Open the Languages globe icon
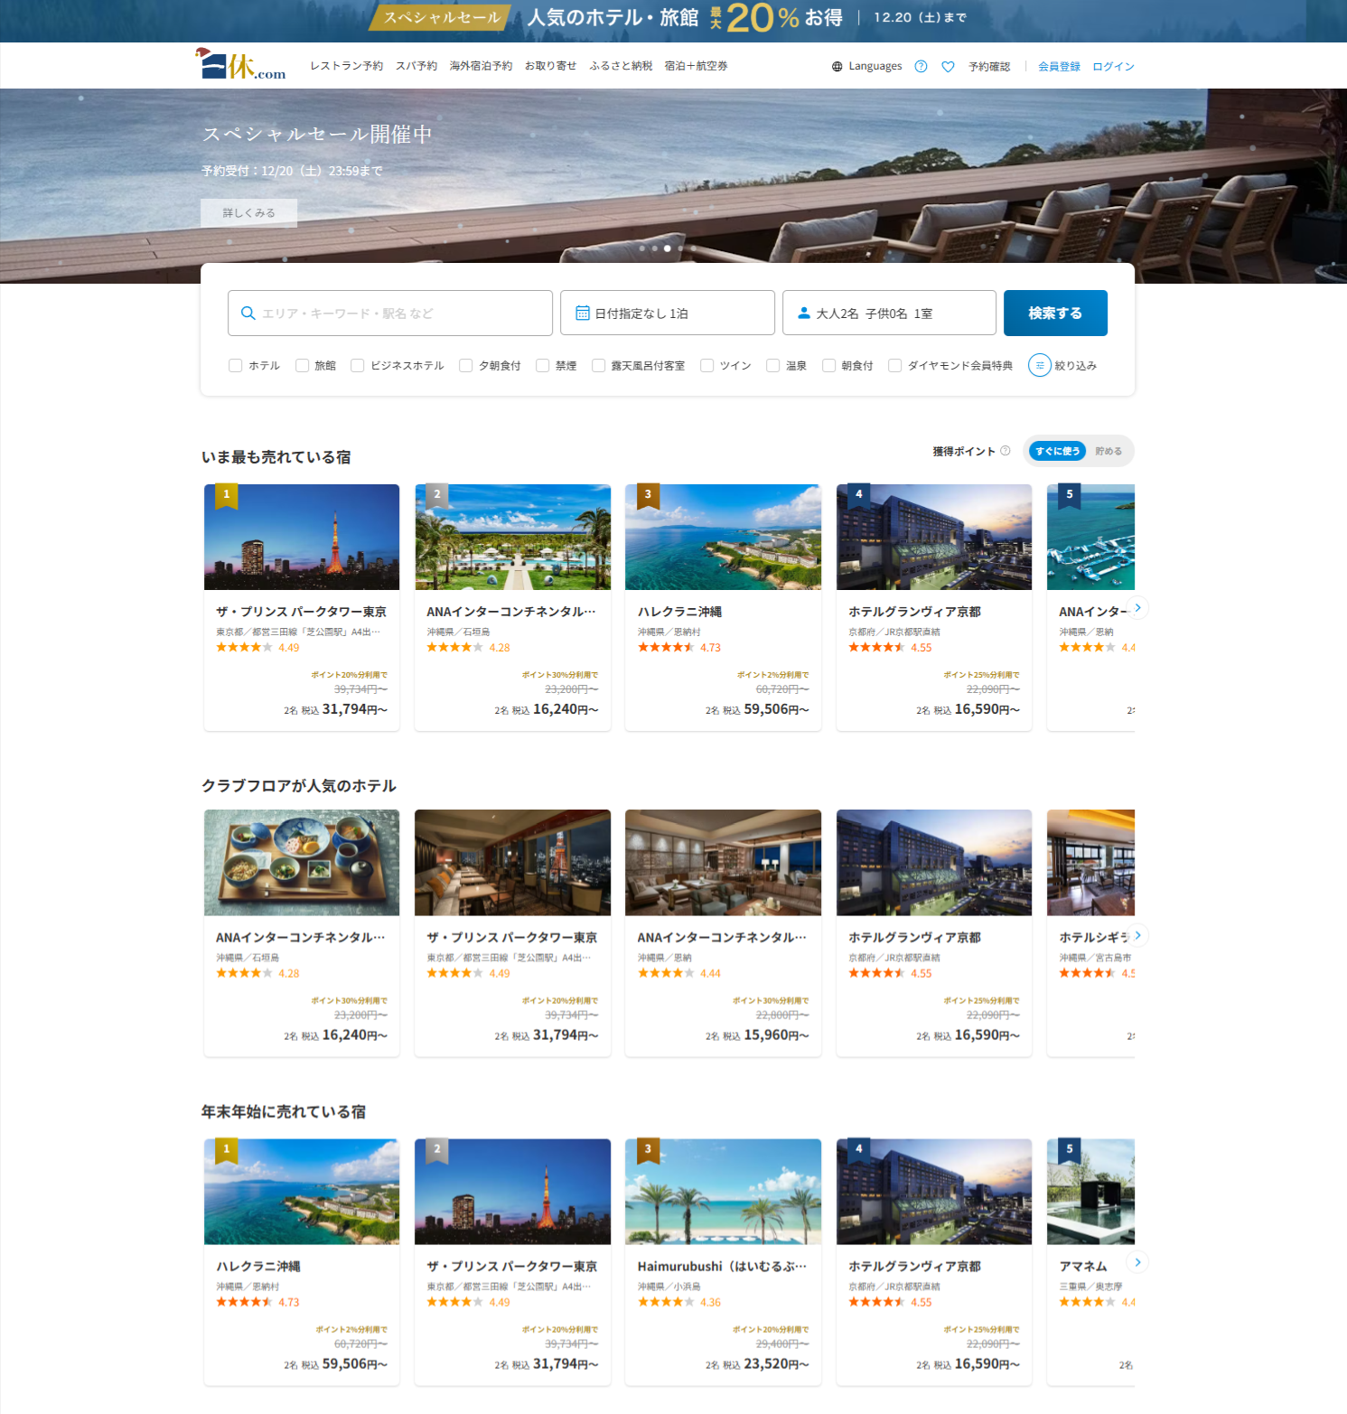This screenshot has height=1414, width=1347. 837,67
